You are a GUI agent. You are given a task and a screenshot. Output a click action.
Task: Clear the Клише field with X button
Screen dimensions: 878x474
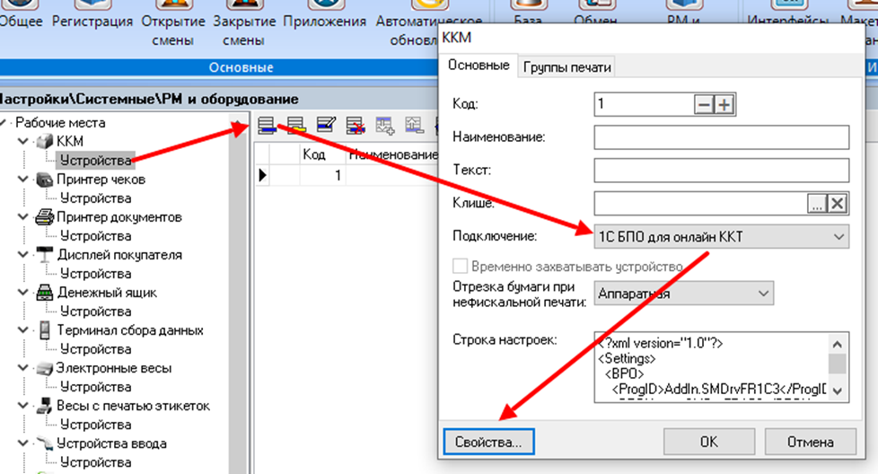[837, 204]
